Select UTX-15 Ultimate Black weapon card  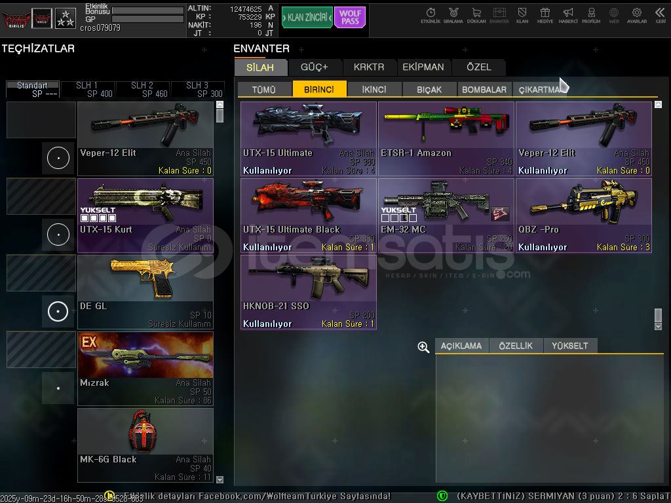tap(309, 215)
